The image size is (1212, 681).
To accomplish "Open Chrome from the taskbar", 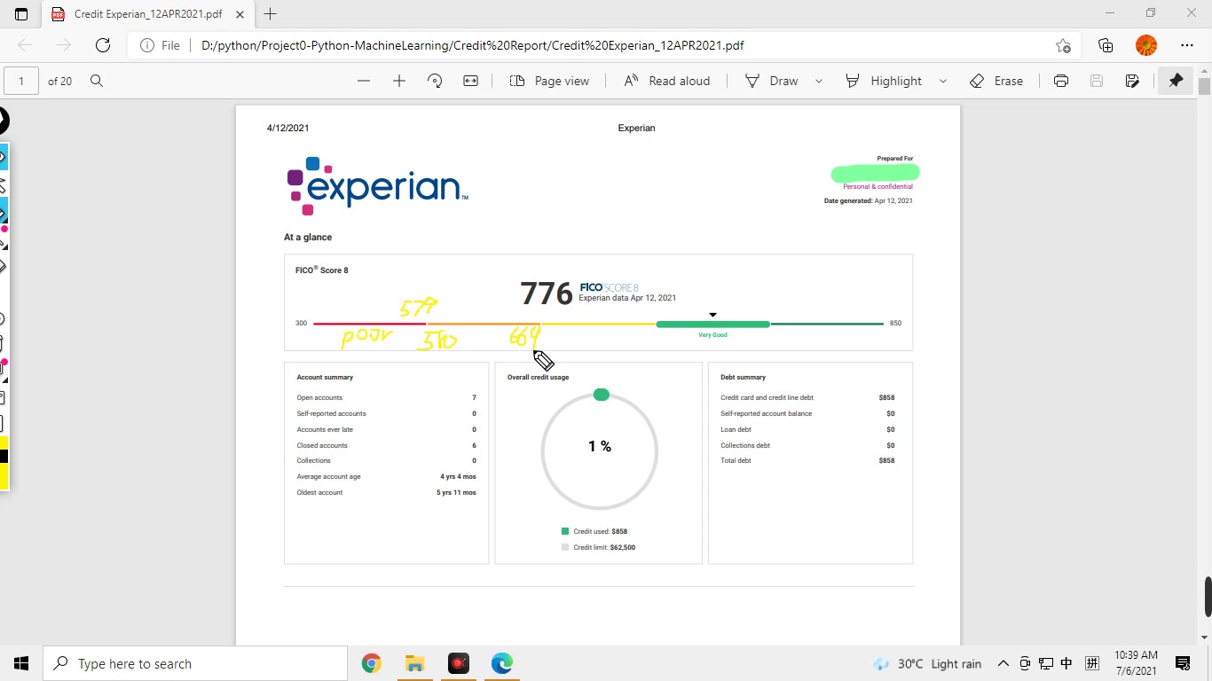I will (x=372, y=663).
